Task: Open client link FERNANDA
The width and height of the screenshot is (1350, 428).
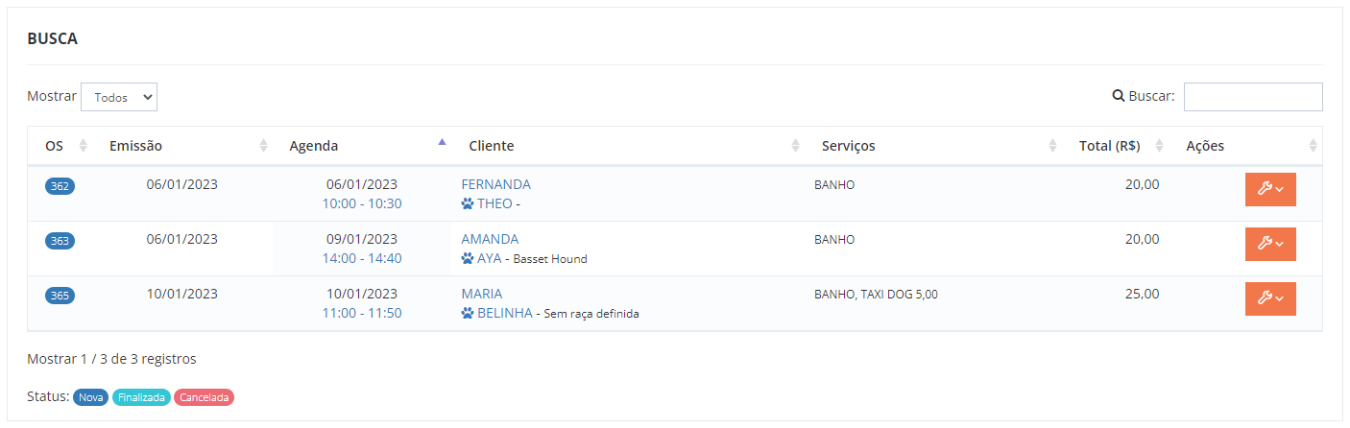Action: (495, 184)
